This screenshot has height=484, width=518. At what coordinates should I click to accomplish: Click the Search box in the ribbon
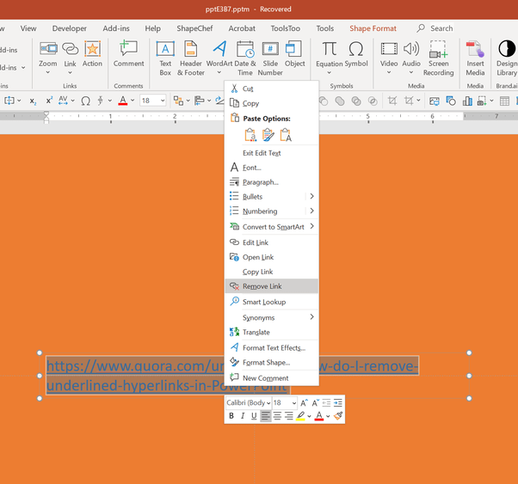(435, 28)
